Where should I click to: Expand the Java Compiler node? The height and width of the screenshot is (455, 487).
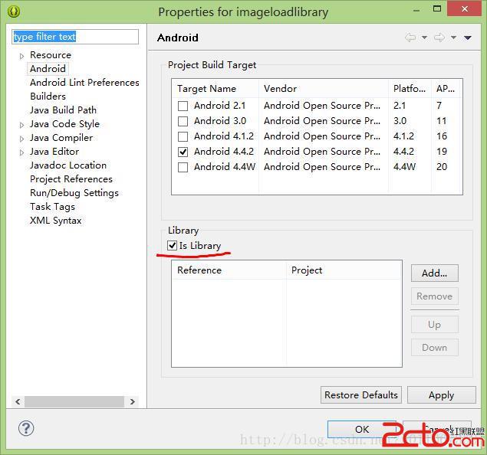(x=21, y=139)
